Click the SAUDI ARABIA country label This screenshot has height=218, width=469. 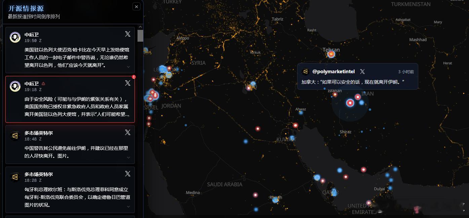pos(225,184)
